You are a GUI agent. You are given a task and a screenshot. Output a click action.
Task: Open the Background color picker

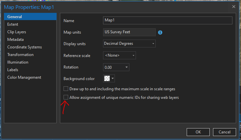[x=109, y=78]
